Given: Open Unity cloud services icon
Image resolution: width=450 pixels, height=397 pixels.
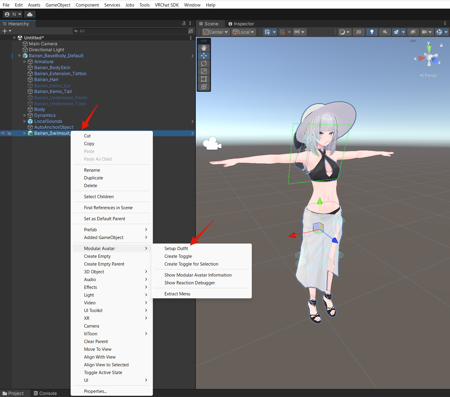Looking at the screenshot, I should click(x=30, y=14).
